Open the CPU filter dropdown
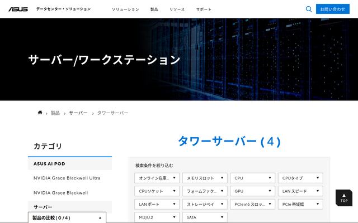 click(x=253, y=178)
